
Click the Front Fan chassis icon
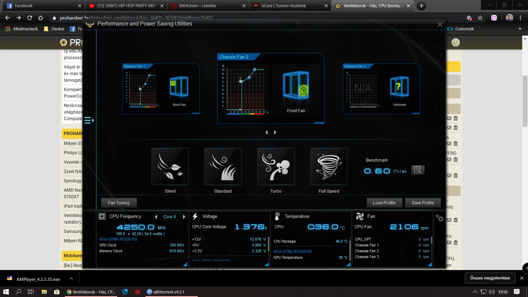coord(296,86)
